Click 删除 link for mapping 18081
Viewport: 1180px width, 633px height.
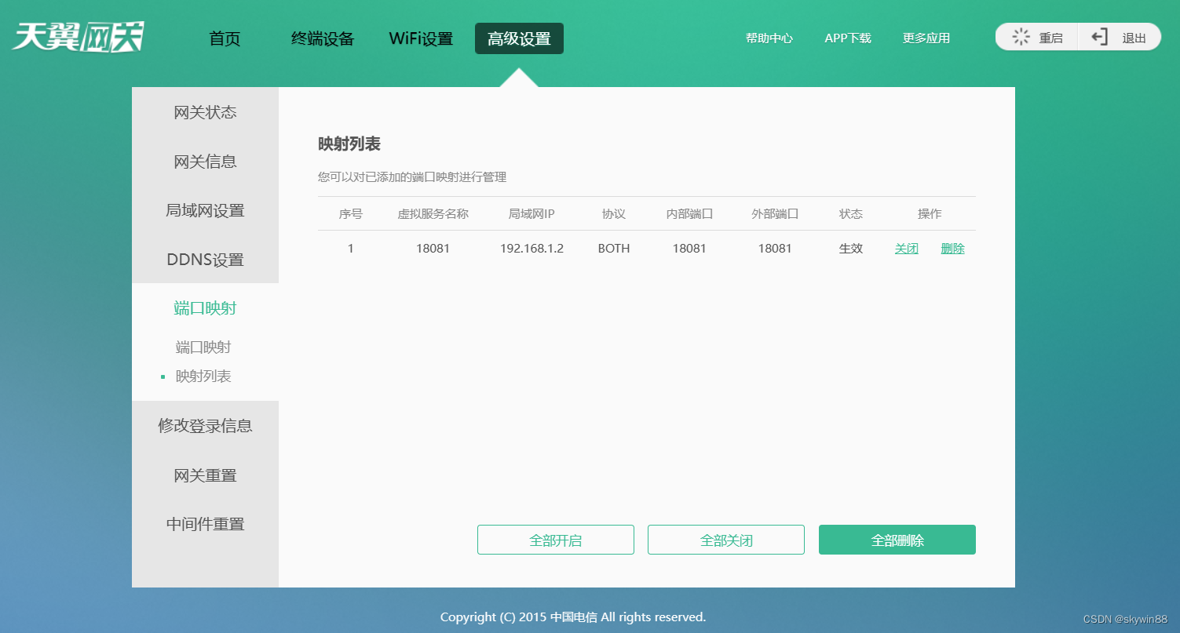tap(953, 249)
